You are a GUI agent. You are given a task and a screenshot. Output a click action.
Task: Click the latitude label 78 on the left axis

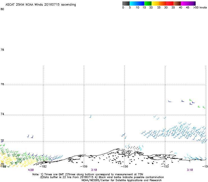click(x=2, y=50)
